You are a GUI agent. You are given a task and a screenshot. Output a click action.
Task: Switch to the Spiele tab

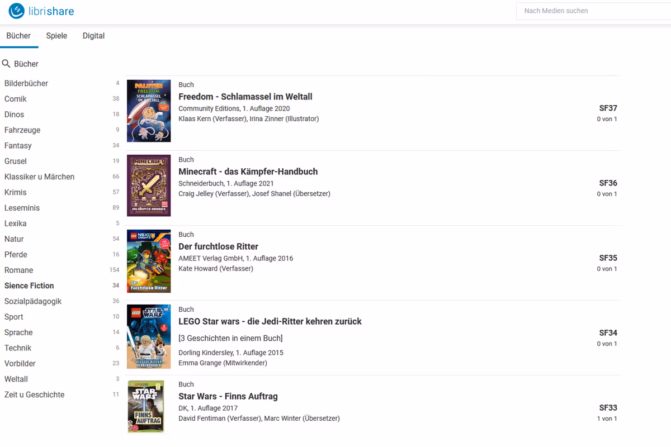[56, 36]
